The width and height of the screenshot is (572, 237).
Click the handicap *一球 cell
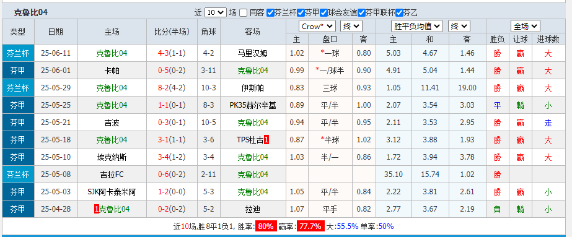pyautogui.click(x=330, y=53)
